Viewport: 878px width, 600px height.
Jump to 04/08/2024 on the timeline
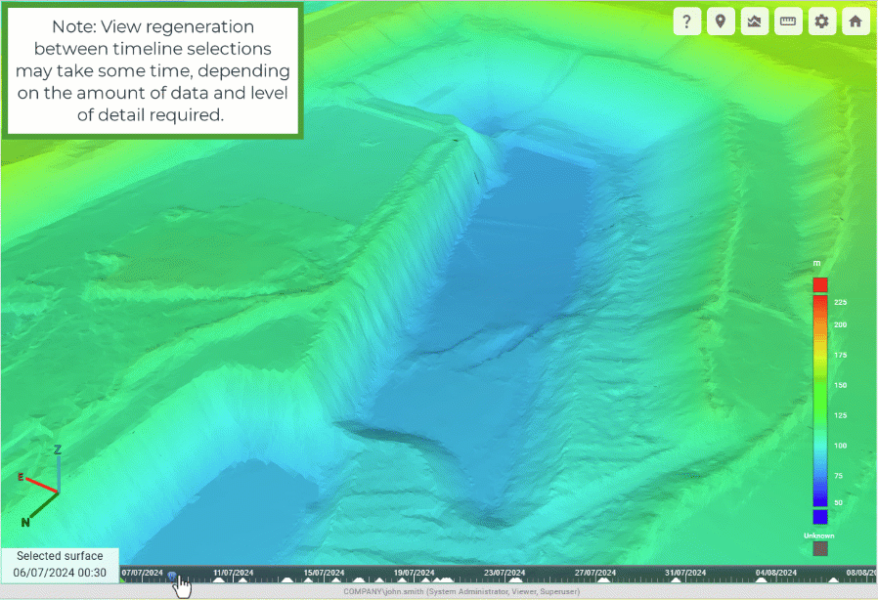[x=774, y=572]
